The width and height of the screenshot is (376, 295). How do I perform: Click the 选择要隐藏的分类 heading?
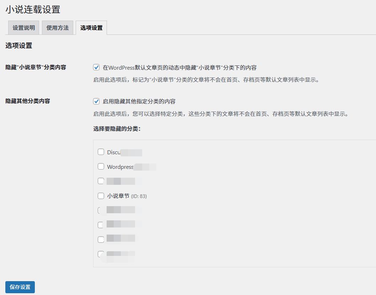click(117, 129)
